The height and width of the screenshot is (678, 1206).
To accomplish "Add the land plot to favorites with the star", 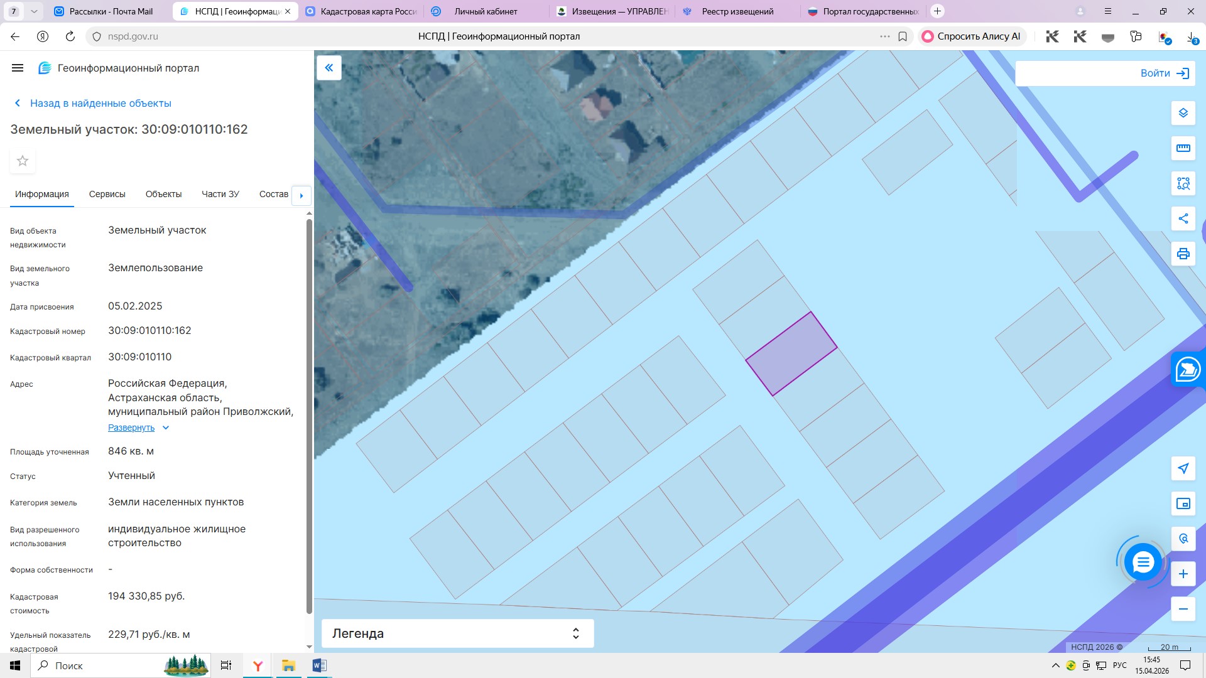I will (23, 161).
